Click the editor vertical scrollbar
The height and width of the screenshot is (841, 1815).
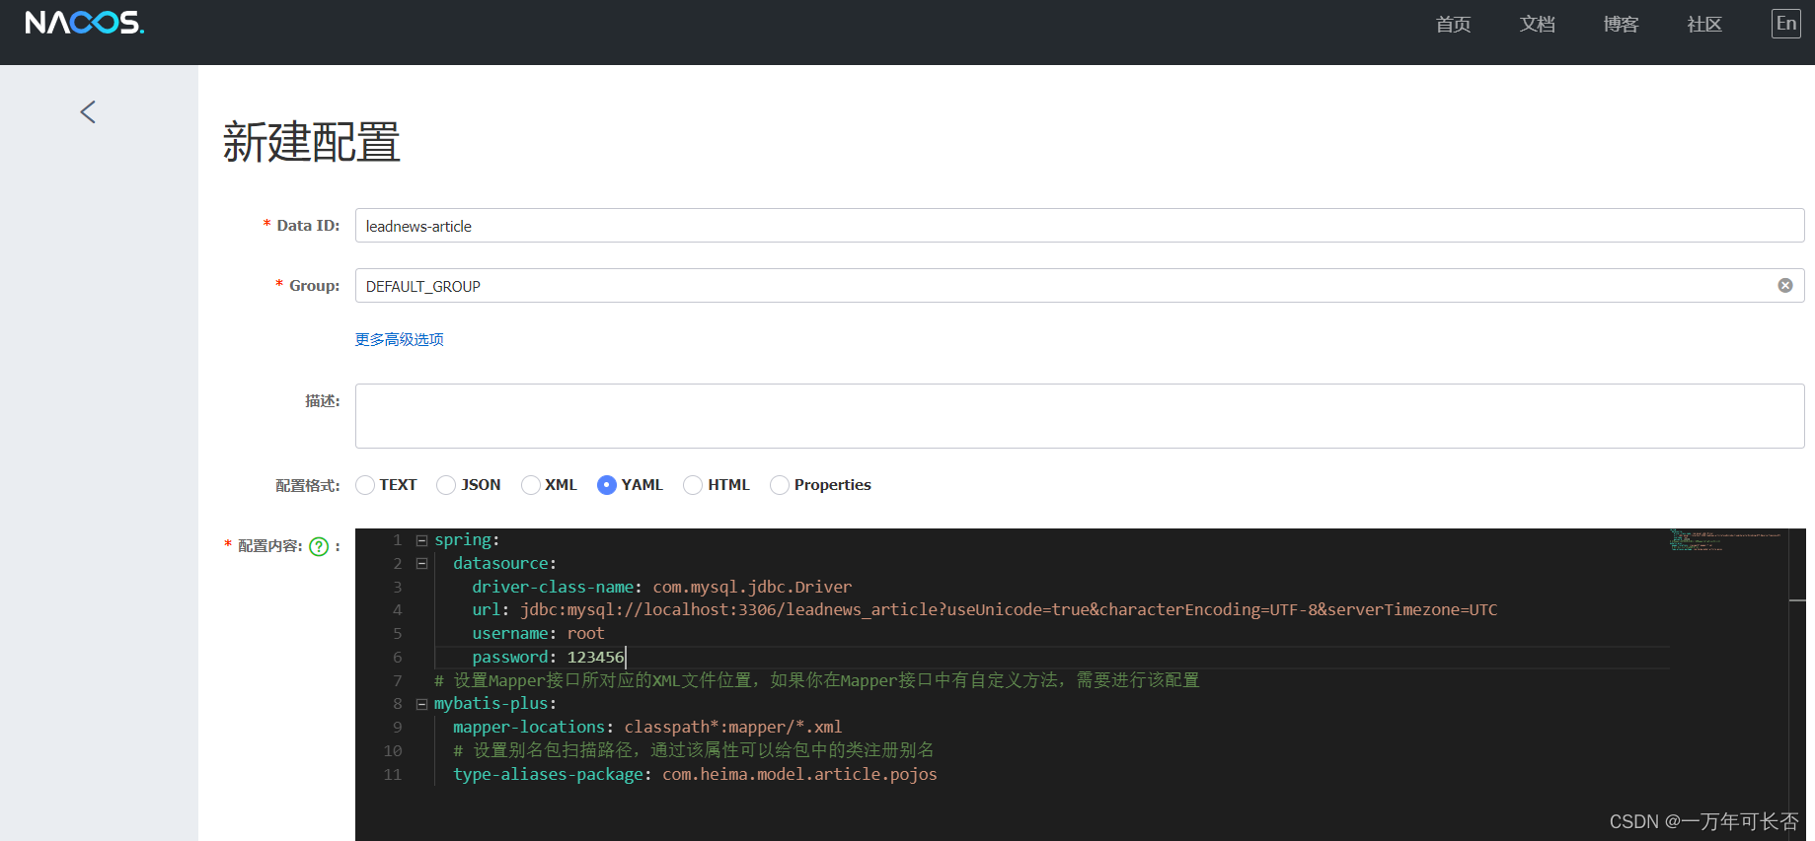(x=1797, y=684)
